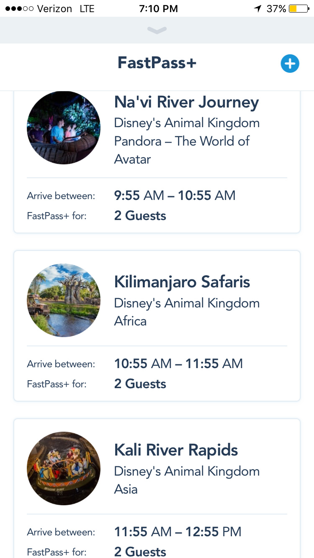Tap the Asia location label

pos(126,489)
